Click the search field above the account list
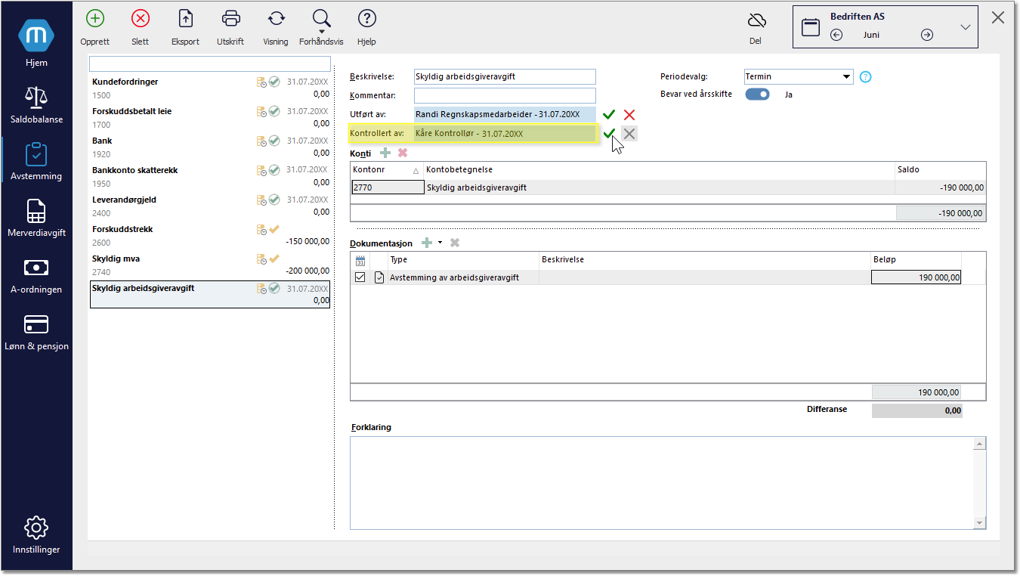Viewport: 1020px width, 576px height. click(210, 63)
